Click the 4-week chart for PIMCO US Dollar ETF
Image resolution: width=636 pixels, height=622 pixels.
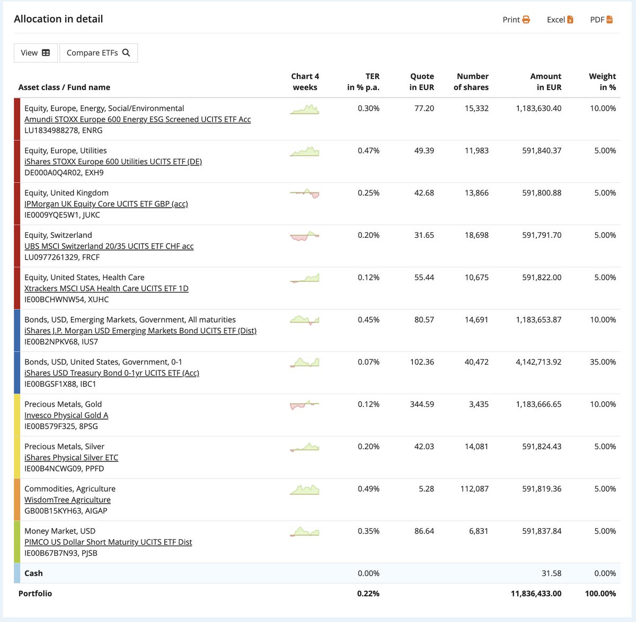tap(305, 532)
